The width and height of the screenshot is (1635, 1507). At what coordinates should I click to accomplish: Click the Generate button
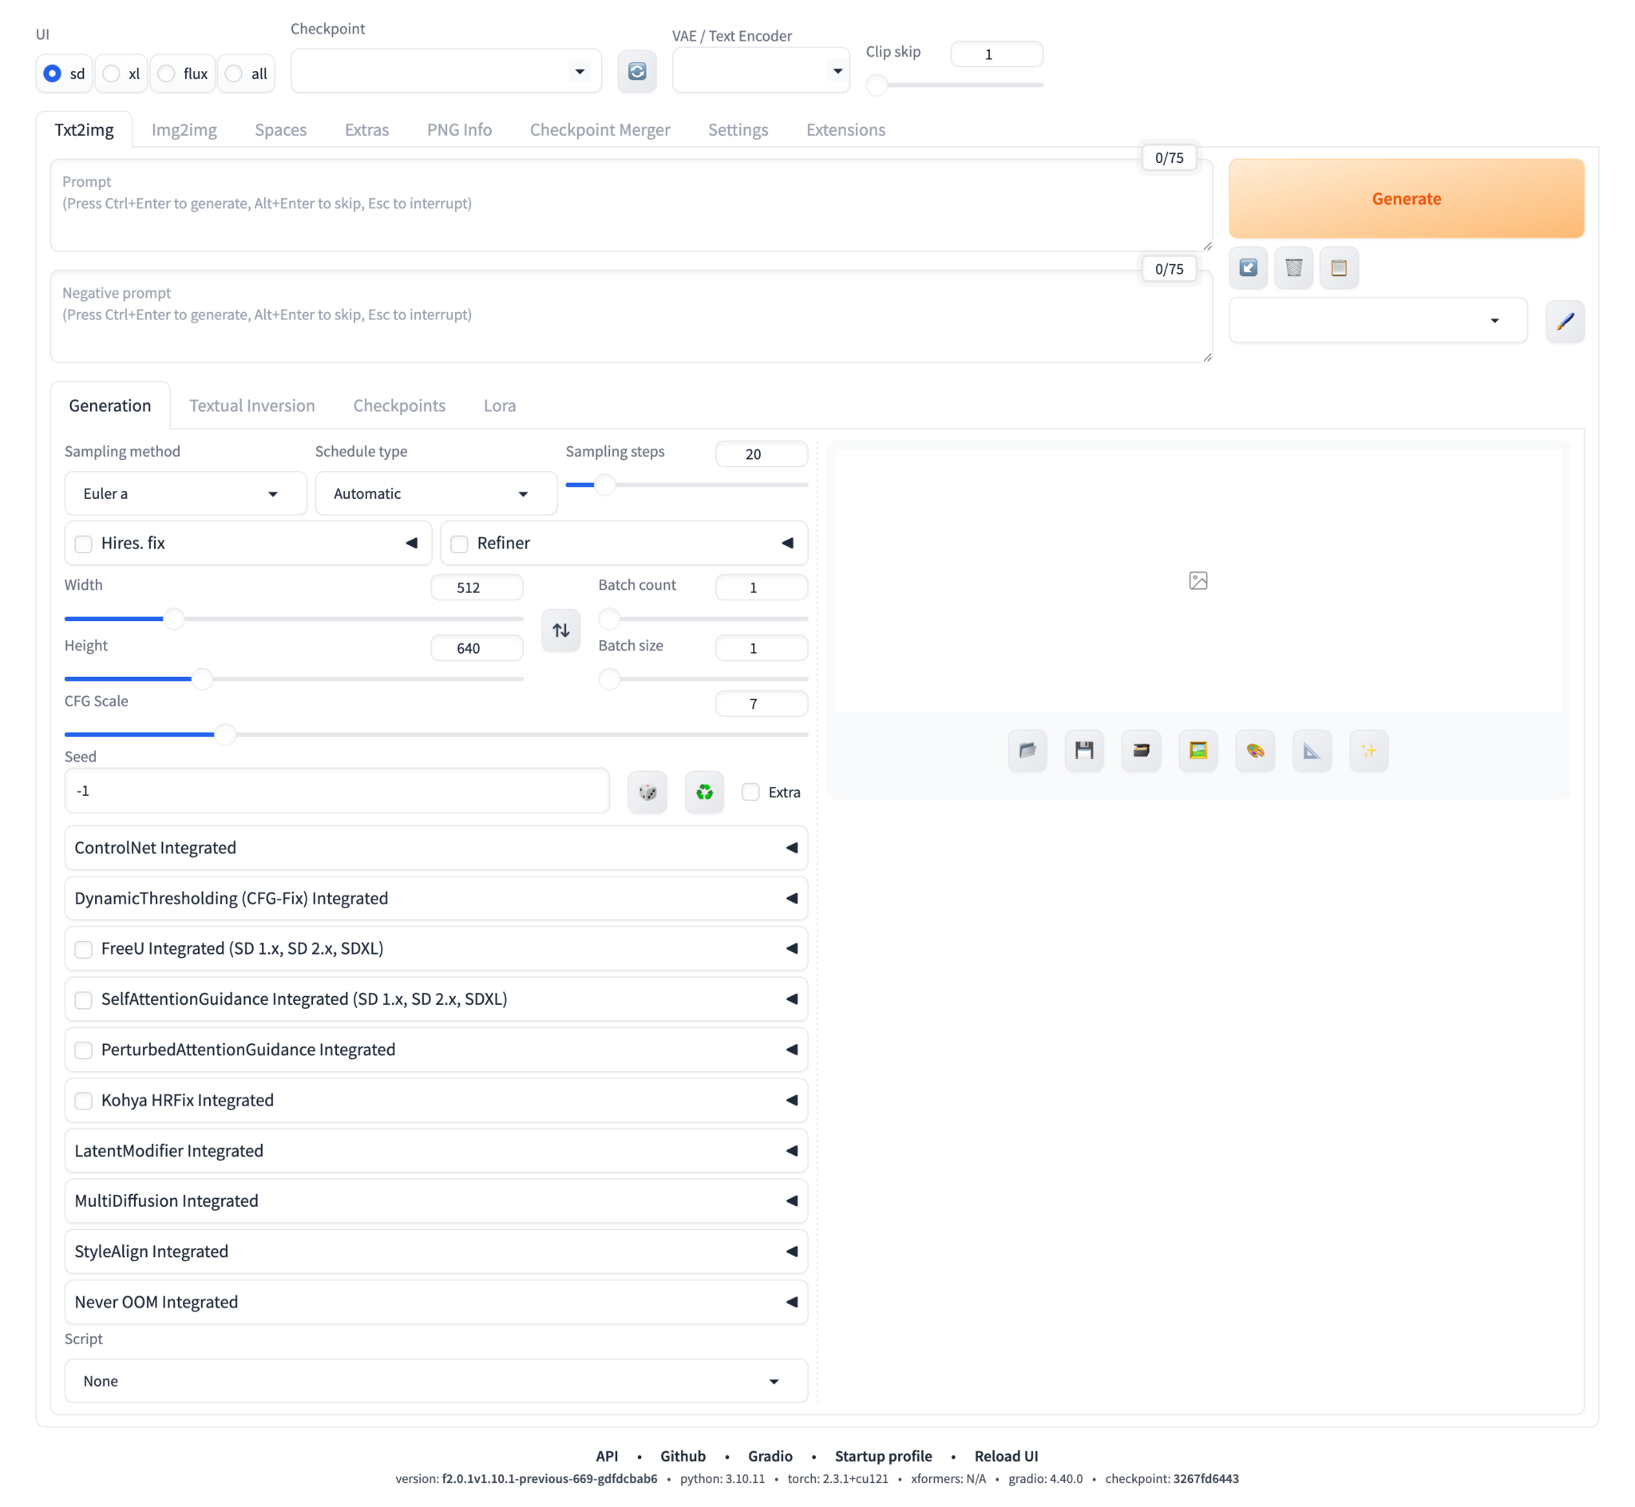[x=1406, y=198]
